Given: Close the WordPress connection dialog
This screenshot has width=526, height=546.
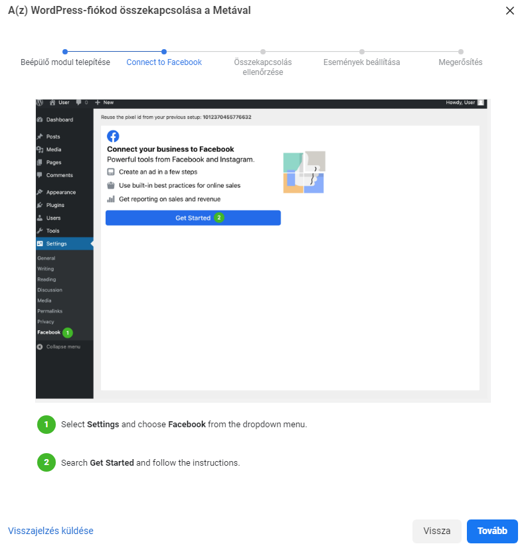Looking at the screenshot, I should click(509, 11).
